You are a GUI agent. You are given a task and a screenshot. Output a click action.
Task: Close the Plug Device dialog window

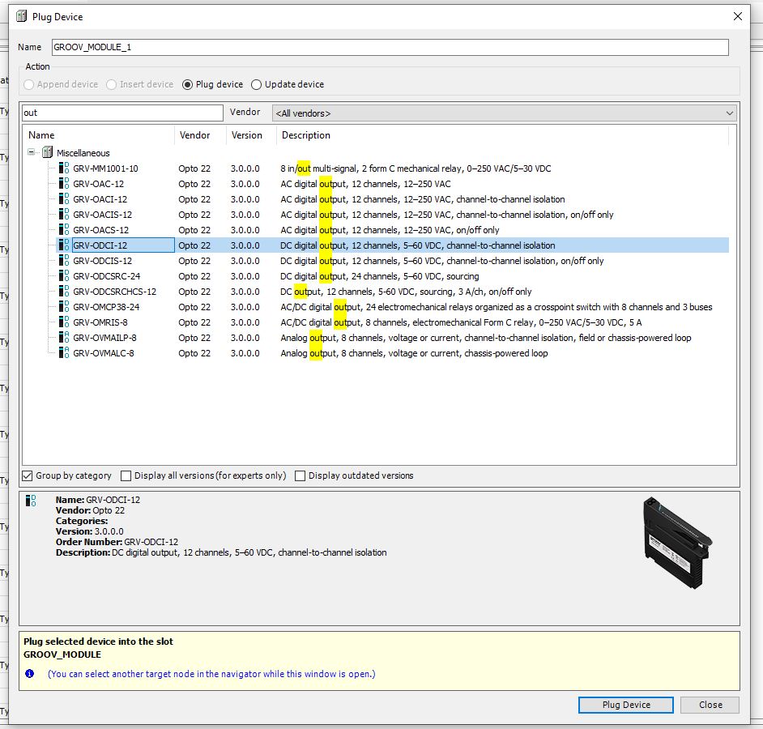coord(738,16)
